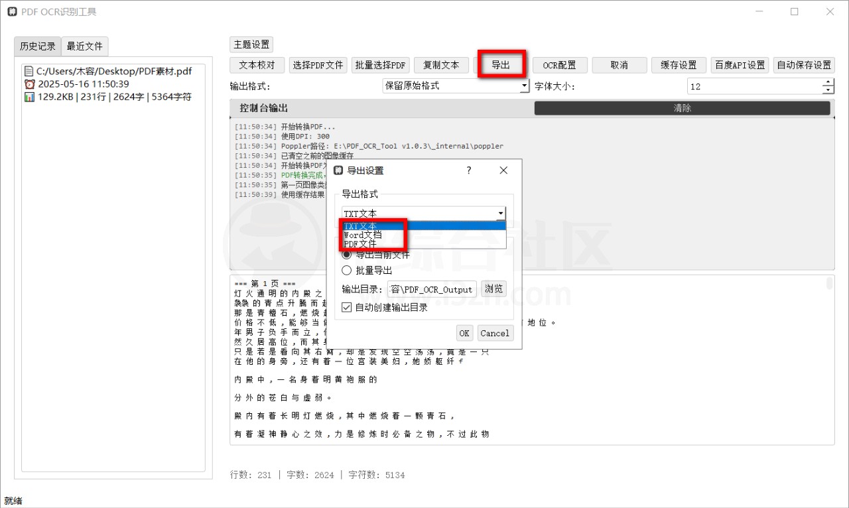This screenshot has width=849, height=508.
Task: Select Word文档 in export format list
Action: tap(424, 235)
